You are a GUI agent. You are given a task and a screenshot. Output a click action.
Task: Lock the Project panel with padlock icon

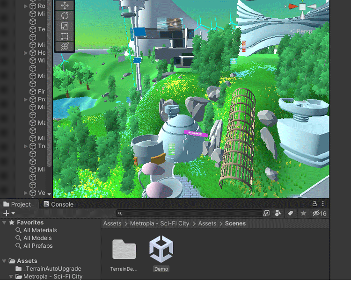coord(314,204)
